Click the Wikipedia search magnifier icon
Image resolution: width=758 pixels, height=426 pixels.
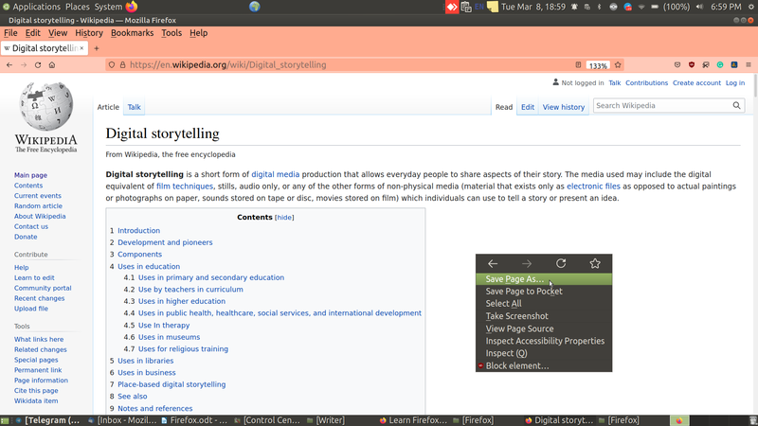point(736,105)
